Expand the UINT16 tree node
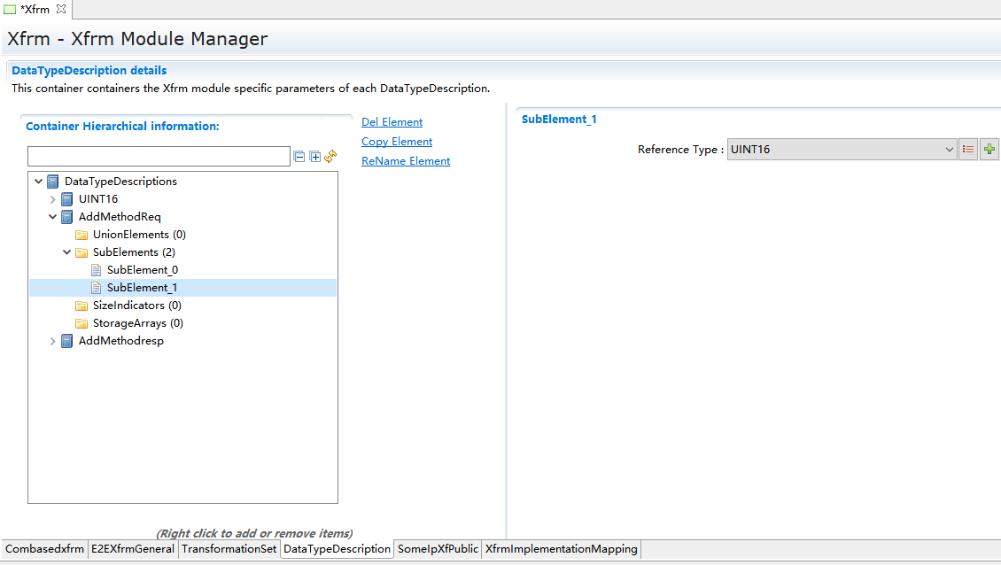 point(52,199)
